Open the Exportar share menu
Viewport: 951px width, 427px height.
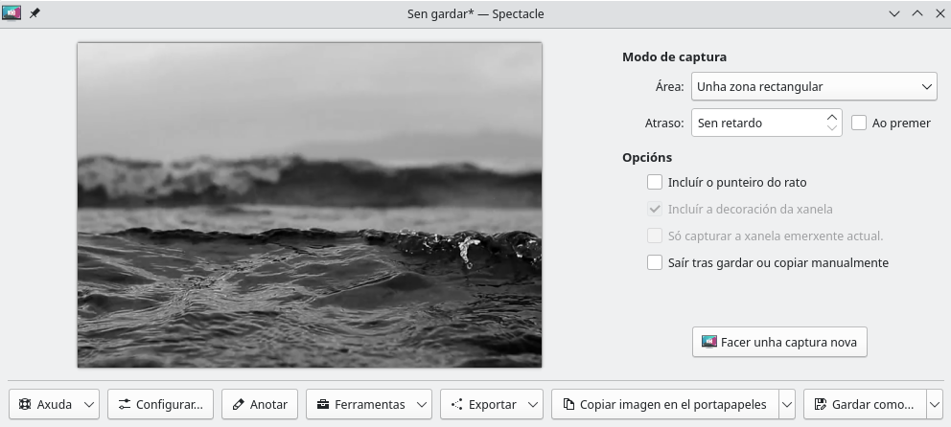point(492,404)
